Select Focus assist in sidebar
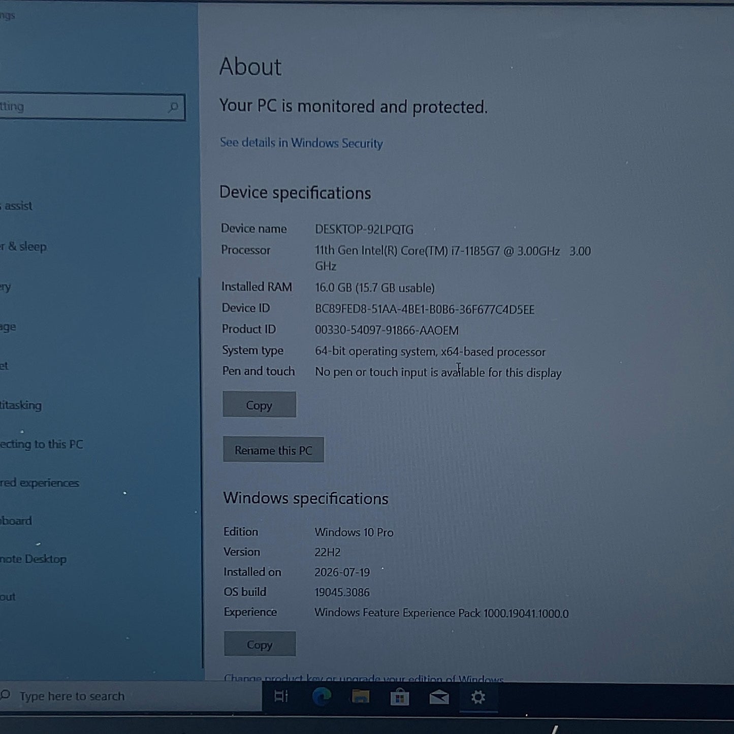 coord(16,206)
